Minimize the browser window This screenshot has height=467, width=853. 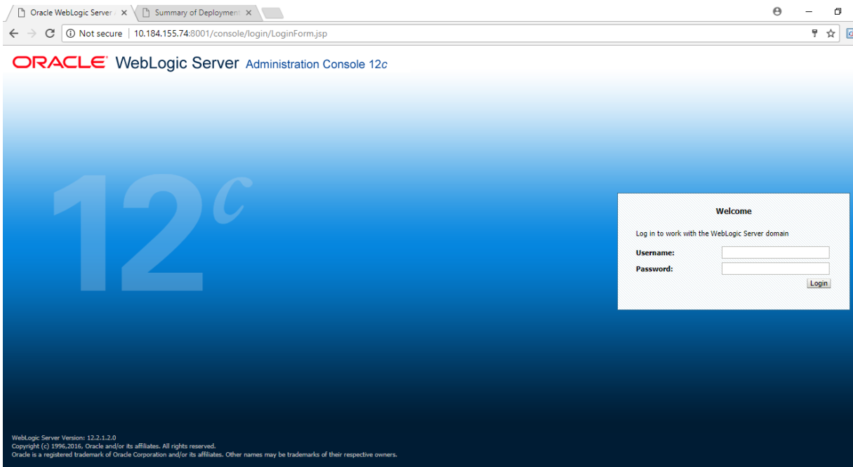point(809,12)
